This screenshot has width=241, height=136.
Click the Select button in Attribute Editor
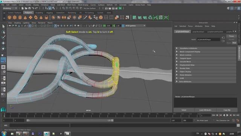click(x=184, y=110)
